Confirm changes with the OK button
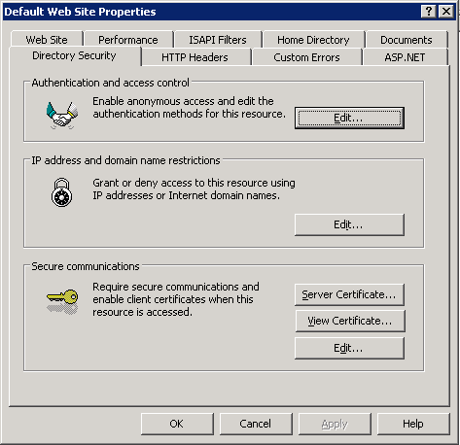 pos(177,424)
